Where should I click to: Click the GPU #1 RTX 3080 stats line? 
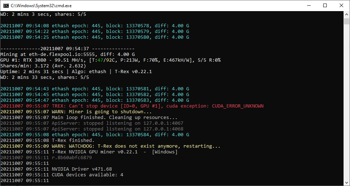110,60
